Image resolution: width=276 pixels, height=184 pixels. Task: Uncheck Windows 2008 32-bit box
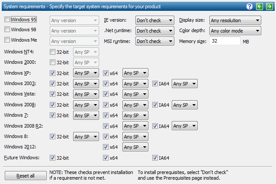pos(52,105)
